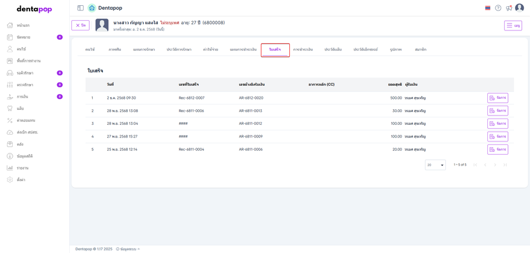Click the วันที่ column header
Viewport: 530px width, 253px height.
pyautogui.click(x=110, y=85)
